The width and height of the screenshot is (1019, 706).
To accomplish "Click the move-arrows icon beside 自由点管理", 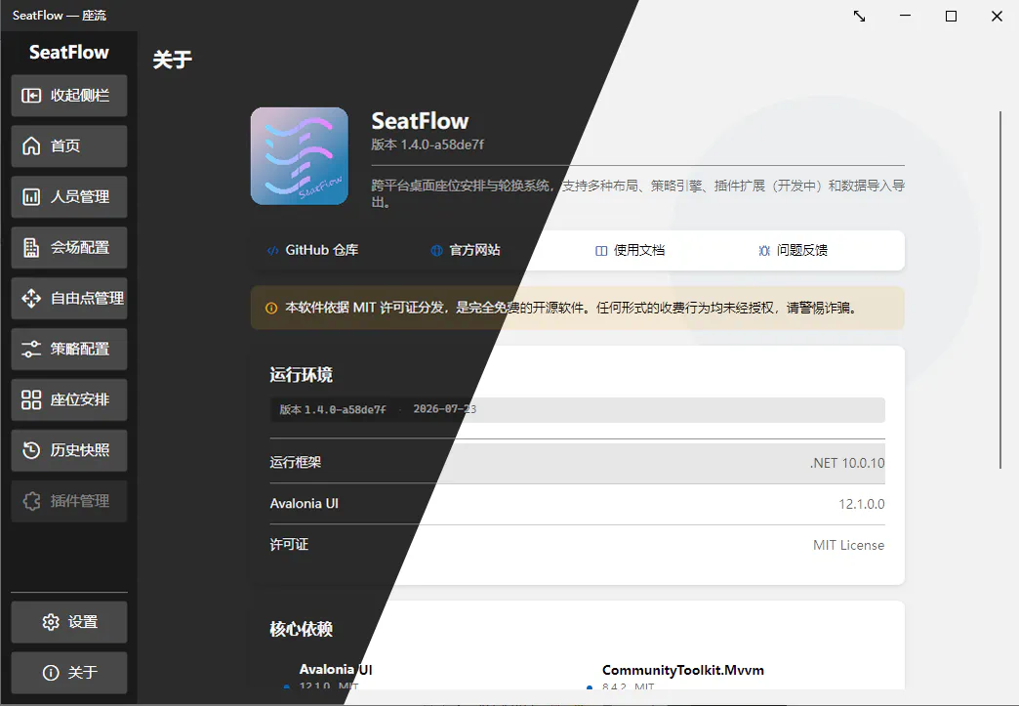I will [x=31, y=299].
